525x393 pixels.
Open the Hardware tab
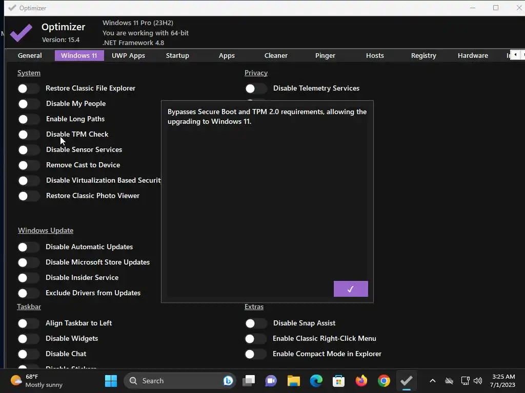tap(473, 55)
